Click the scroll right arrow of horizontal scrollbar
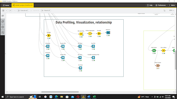 pyautogui.click(x=174, y=92)
